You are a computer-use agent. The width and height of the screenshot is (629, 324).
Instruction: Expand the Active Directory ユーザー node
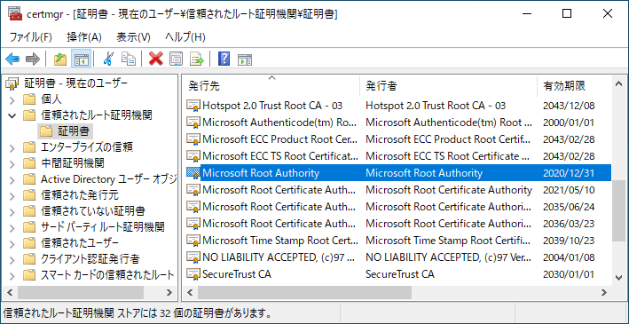(x=12, y=180)
